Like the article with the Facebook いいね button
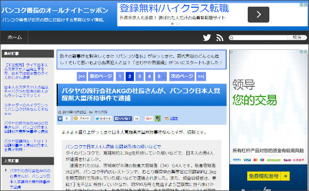The width and height of the screenshot is (309, 191). tap(123, 119)
